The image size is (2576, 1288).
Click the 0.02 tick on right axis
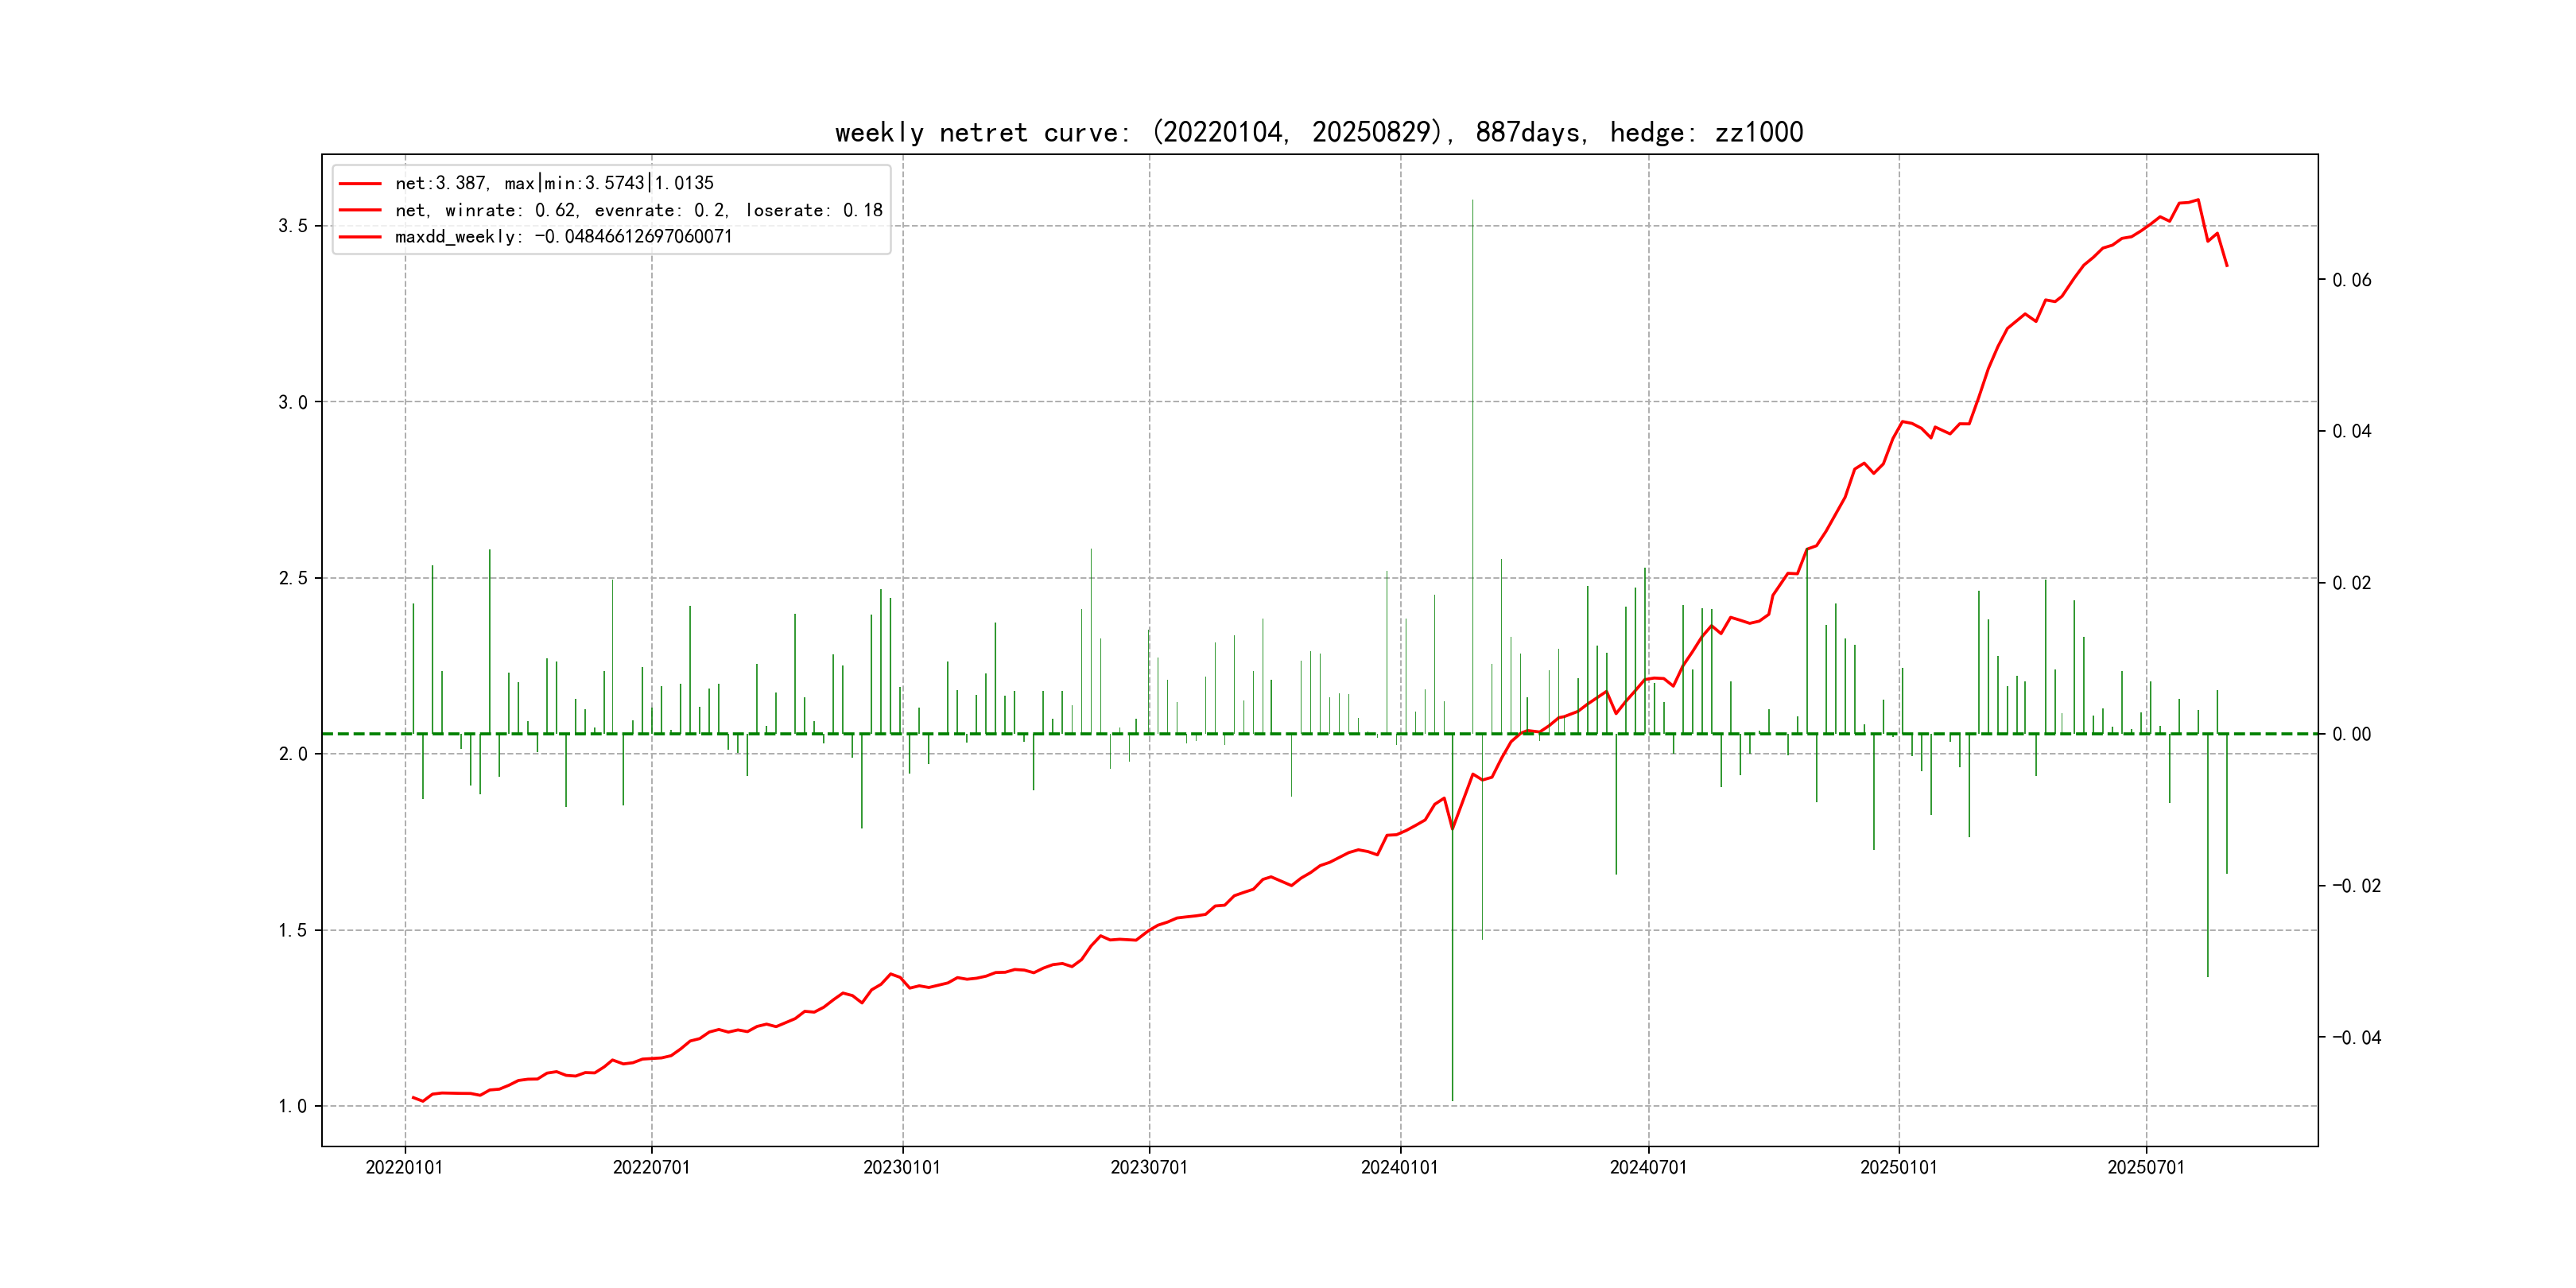pyautogui.click(x=2351, y=583)
